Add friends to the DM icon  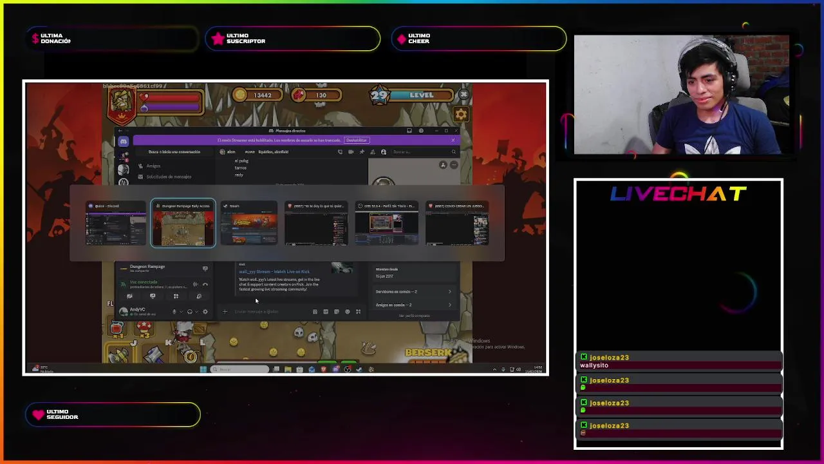pyautogui.click(x=373, y=152)
